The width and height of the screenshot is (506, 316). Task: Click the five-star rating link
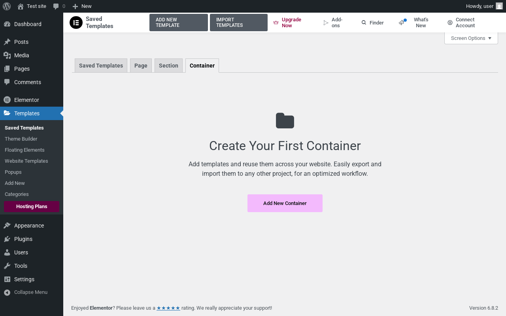point(168,308)
